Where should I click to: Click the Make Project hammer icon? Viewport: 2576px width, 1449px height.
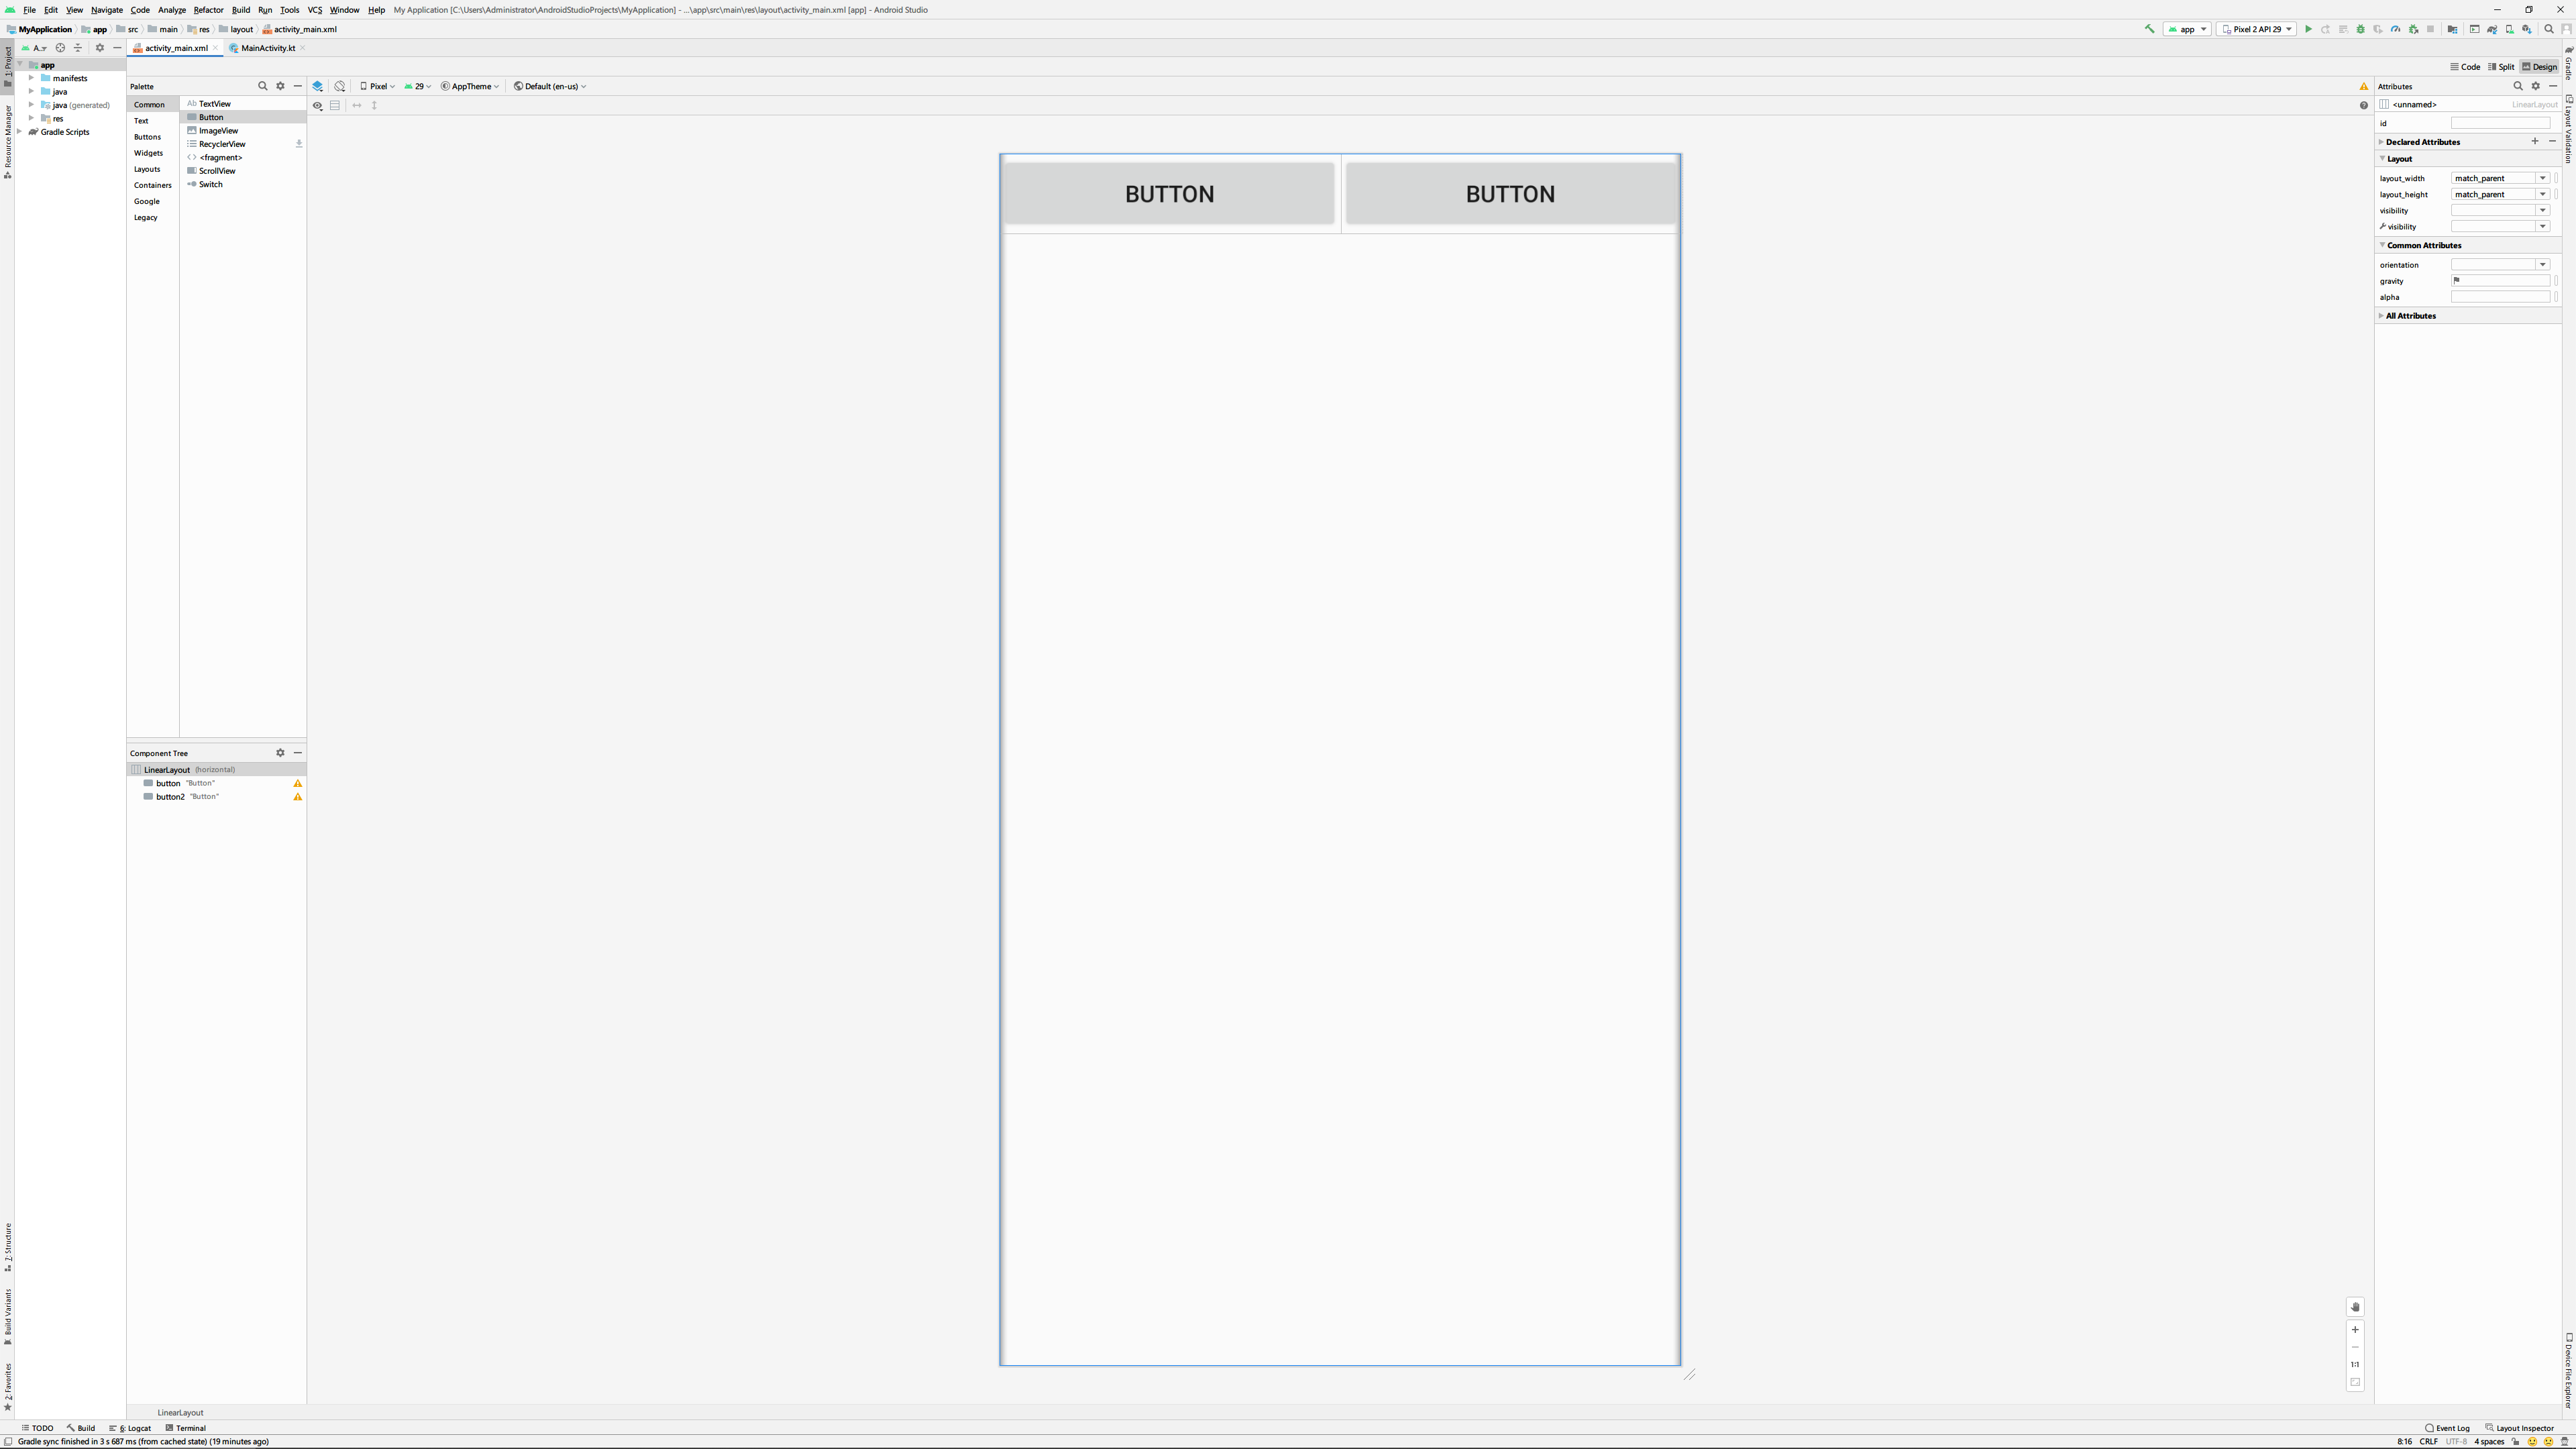click(x=2149, y=29)
